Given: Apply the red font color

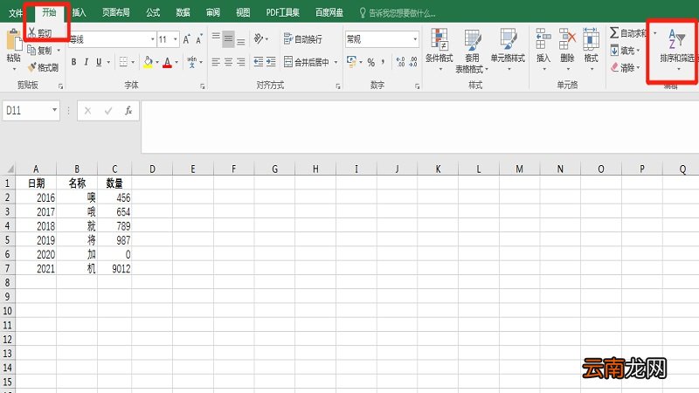Looking at the screenshot, I should point(167,62).
